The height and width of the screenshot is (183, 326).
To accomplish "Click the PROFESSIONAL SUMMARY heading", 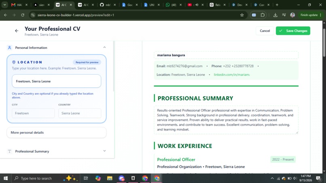I will (195, 98).
